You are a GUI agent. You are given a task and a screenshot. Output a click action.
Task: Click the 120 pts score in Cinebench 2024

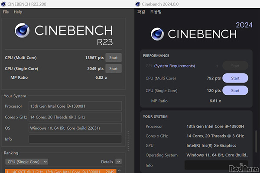[x=214, y=90]
